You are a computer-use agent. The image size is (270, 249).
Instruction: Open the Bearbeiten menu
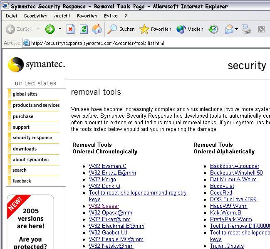[36, 16]
